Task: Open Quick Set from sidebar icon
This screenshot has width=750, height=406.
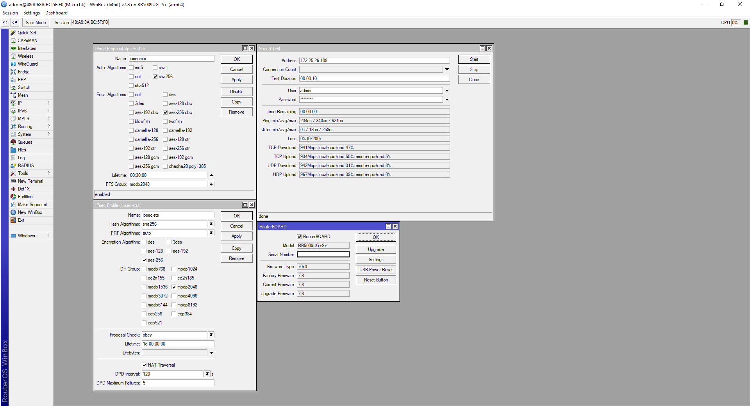Action: (x=13, y=33)
